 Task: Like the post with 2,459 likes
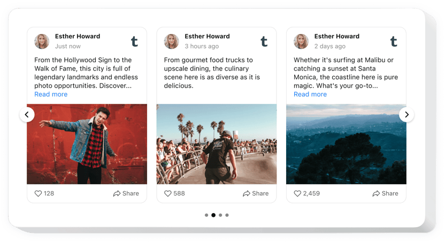(298, 193)
